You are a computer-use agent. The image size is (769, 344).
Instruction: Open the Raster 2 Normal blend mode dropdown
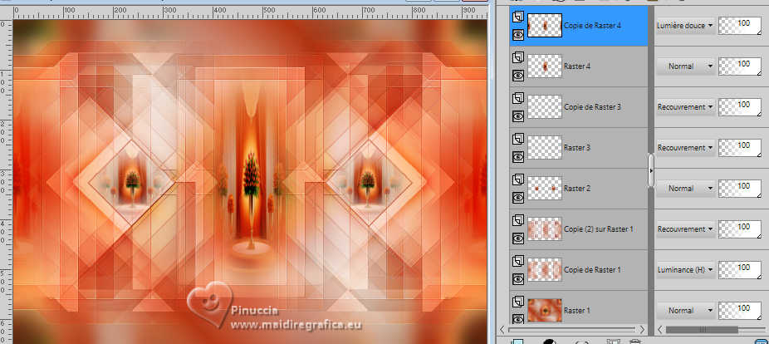coord(685,189)
